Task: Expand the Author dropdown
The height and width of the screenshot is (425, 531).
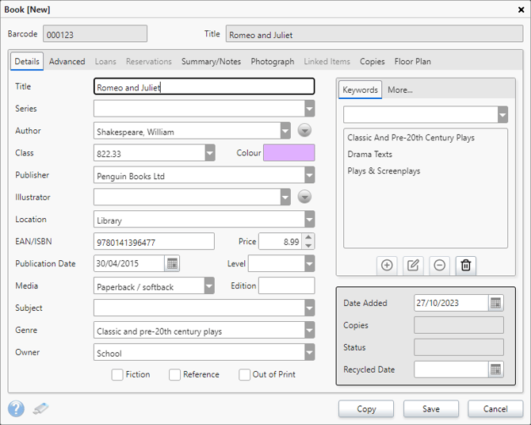Action: 285,131
